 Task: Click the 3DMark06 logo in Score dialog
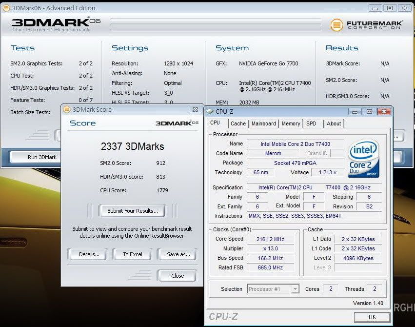pyautogui.click(x=177, y=123)
